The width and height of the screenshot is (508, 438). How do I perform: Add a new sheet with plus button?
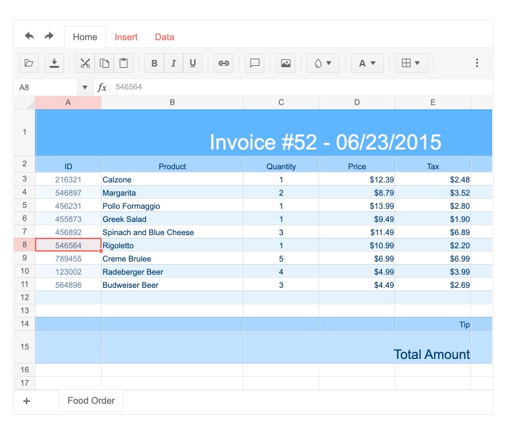coord(26,401)
